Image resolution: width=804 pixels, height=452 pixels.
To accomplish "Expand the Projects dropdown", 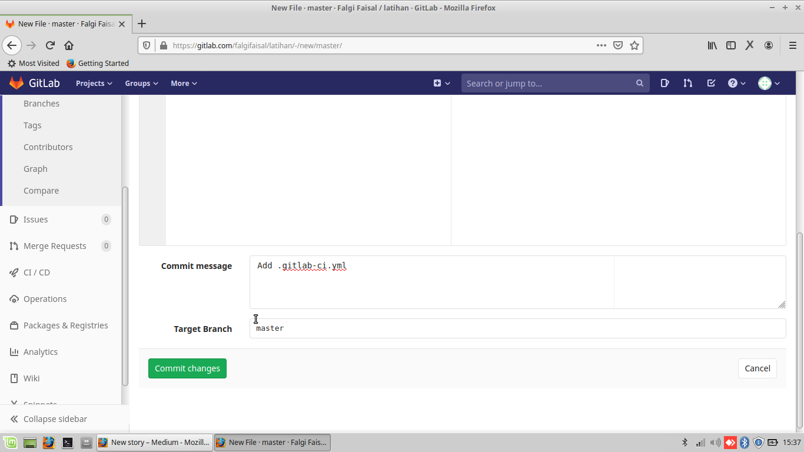I will click(93, 83).
